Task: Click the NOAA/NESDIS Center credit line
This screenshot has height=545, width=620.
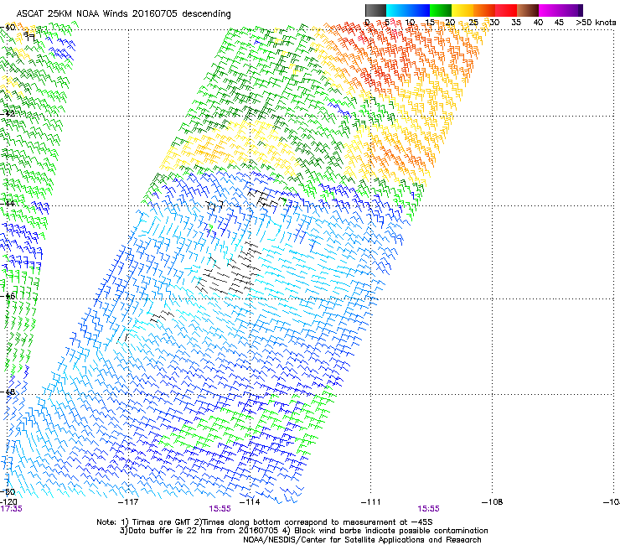Action: click(362, 540)
